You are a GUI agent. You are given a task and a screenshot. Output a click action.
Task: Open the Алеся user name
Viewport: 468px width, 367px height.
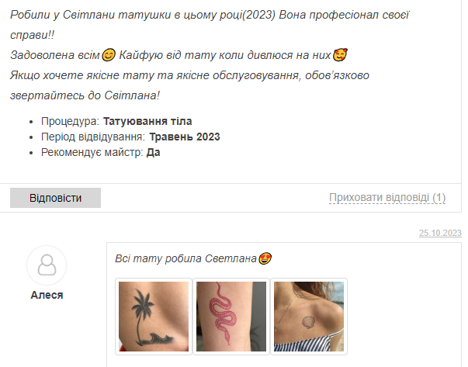coord(47,295)
